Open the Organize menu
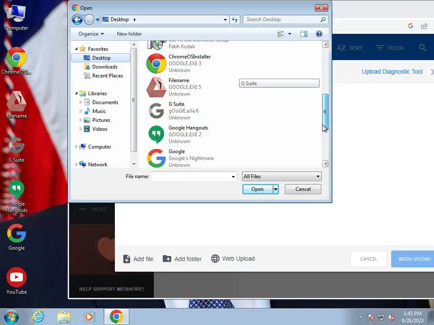434x325 pixels. pos(91,34)
